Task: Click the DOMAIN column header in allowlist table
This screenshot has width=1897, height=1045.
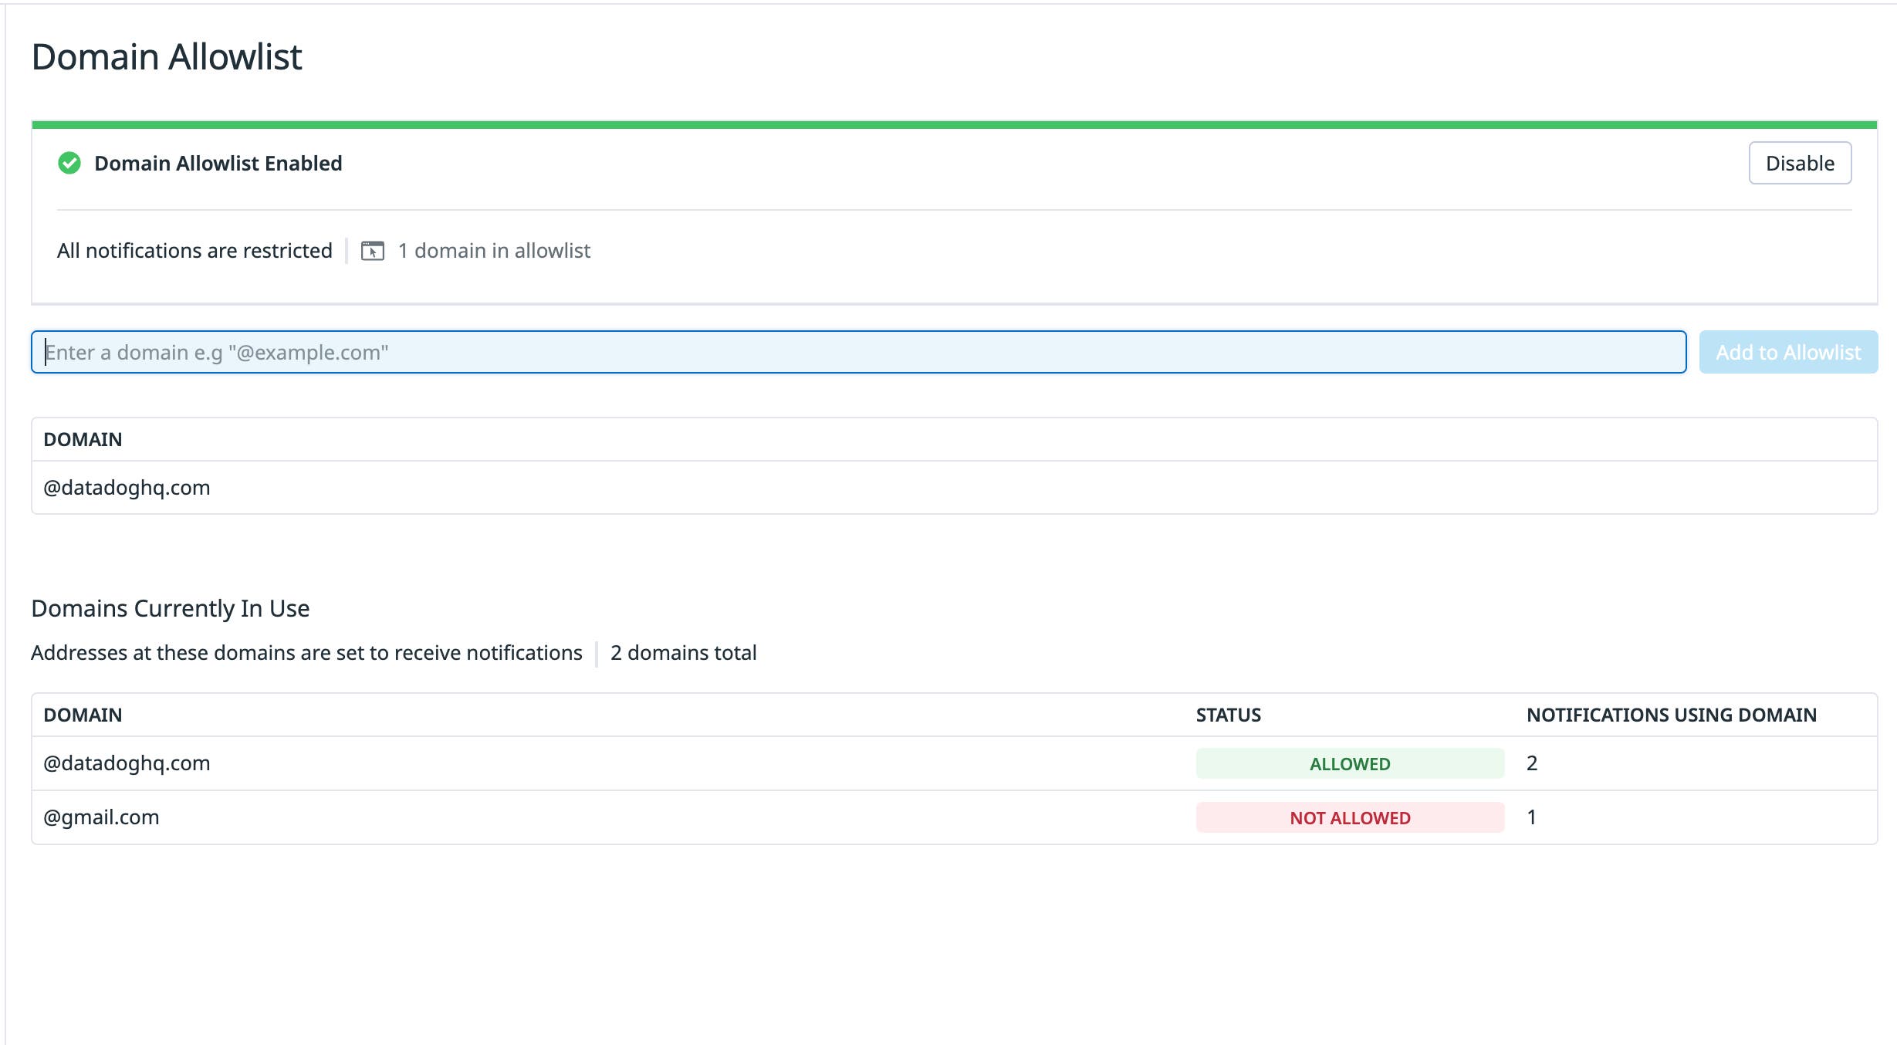Action: (x=83, y=439)
